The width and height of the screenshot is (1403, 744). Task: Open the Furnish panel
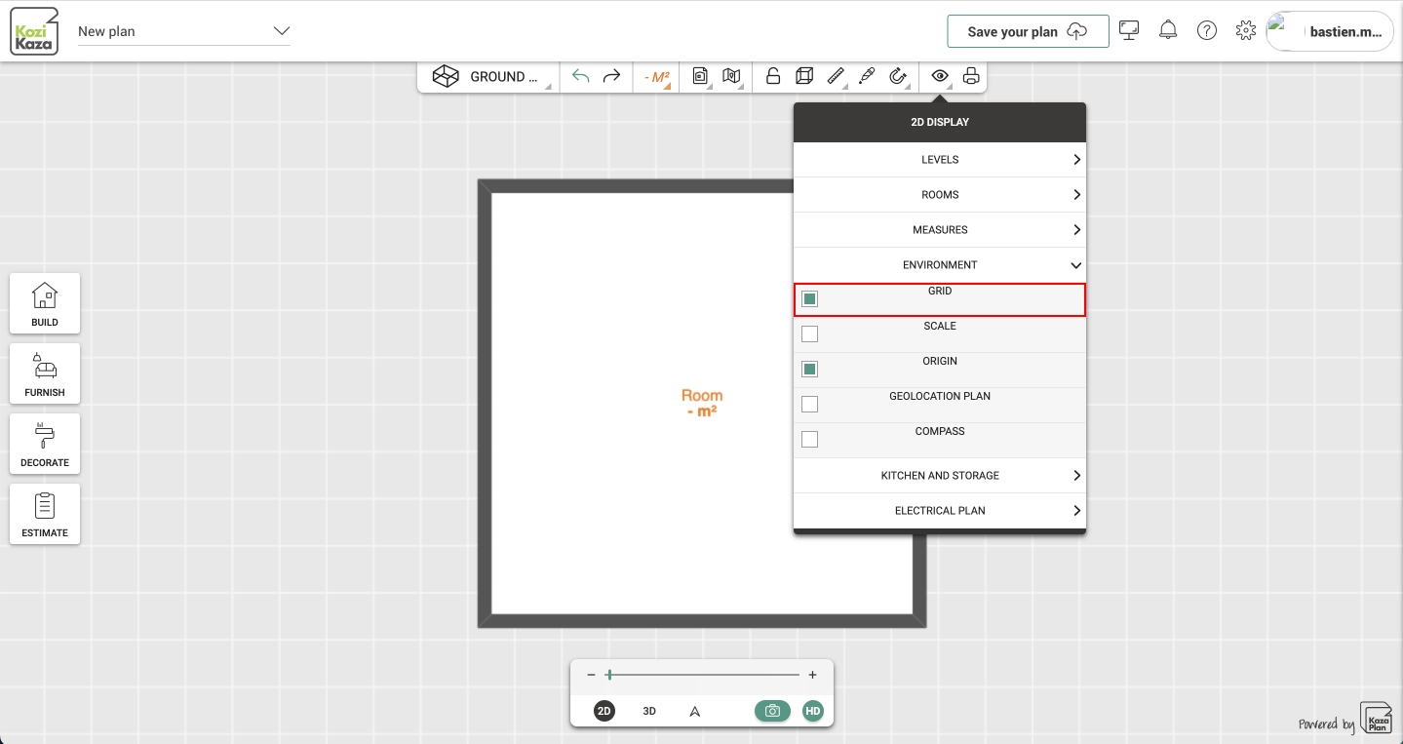(x=45, y=373)
